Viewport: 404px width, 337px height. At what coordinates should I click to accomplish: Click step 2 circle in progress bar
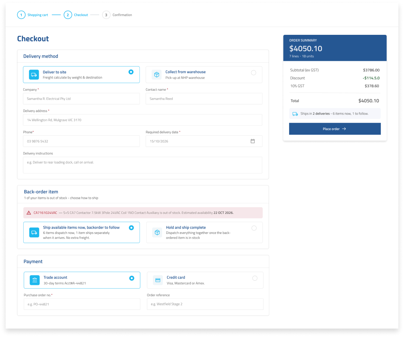68,15
